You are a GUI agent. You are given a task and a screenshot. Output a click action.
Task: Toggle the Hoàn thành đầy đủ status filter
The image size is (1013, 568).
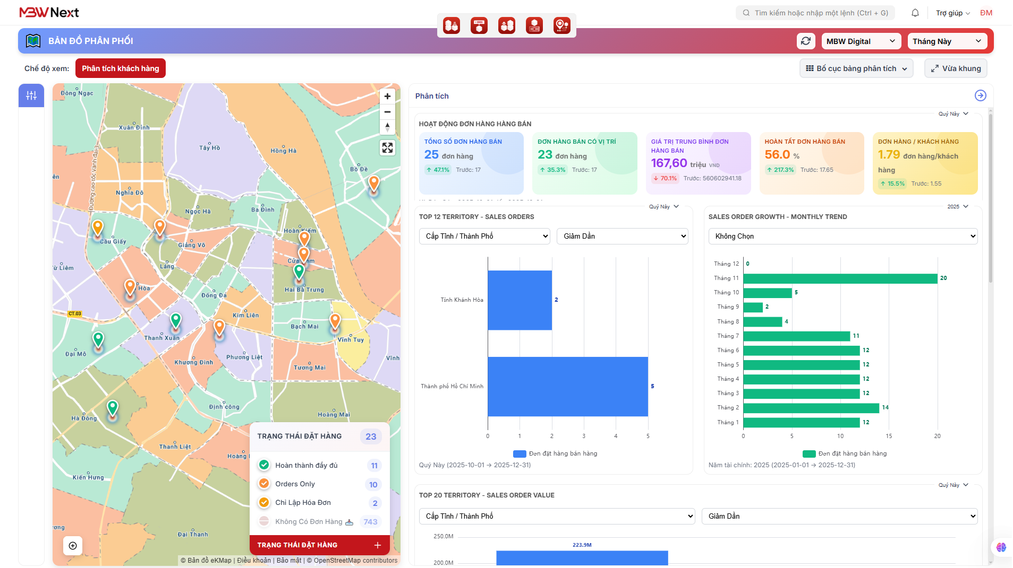tap(264, 465)
